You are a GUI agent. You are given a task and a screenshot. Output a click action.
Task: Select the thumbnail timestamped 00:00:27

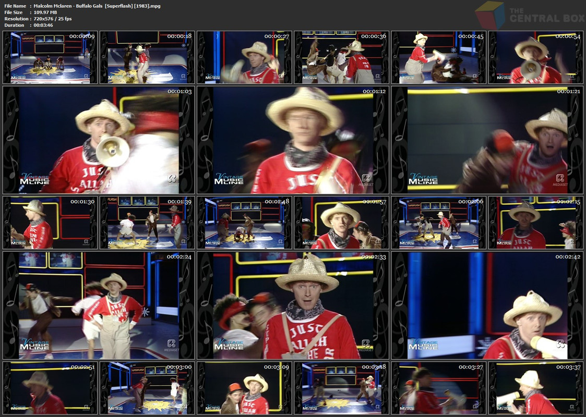click(x=244, y=57)
